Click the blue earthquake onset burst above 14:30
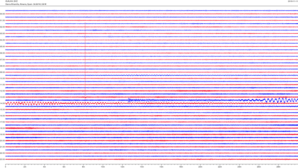Screen dimensions: 298x168 point(129,100)
